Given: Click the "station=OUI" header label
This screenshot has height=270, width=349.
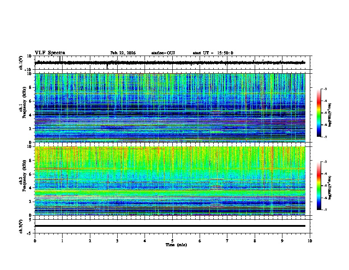Looking at the screenshot, I should pos(163,53).
